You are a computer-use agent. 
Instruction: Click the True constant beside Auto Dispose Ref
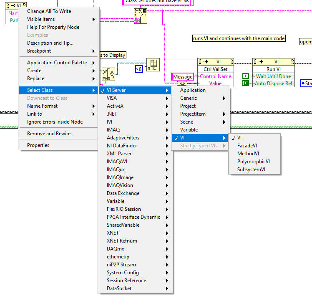tap(245, 83)
